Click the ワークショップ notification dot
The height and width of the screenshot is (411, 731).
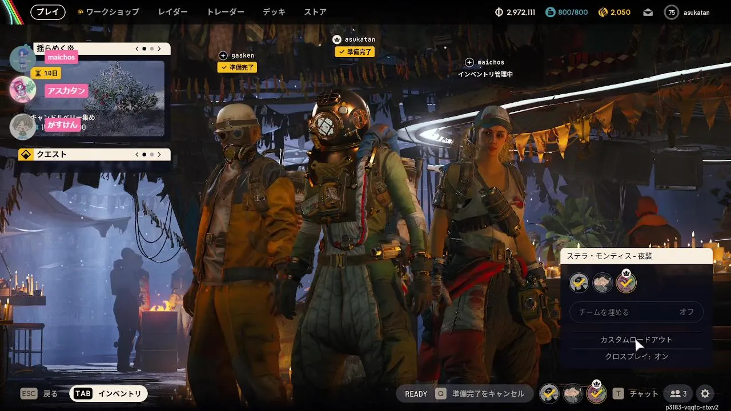[x=80, y=12]
